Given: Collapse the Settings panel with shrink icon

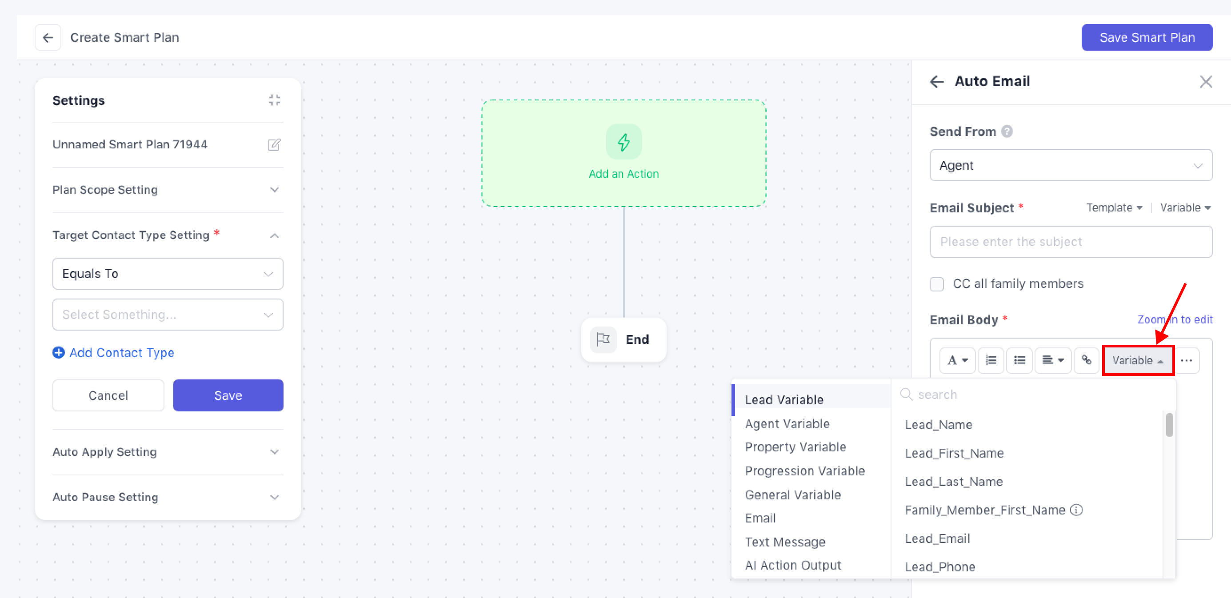Looking at the screenshot, I should click(274, 100).
